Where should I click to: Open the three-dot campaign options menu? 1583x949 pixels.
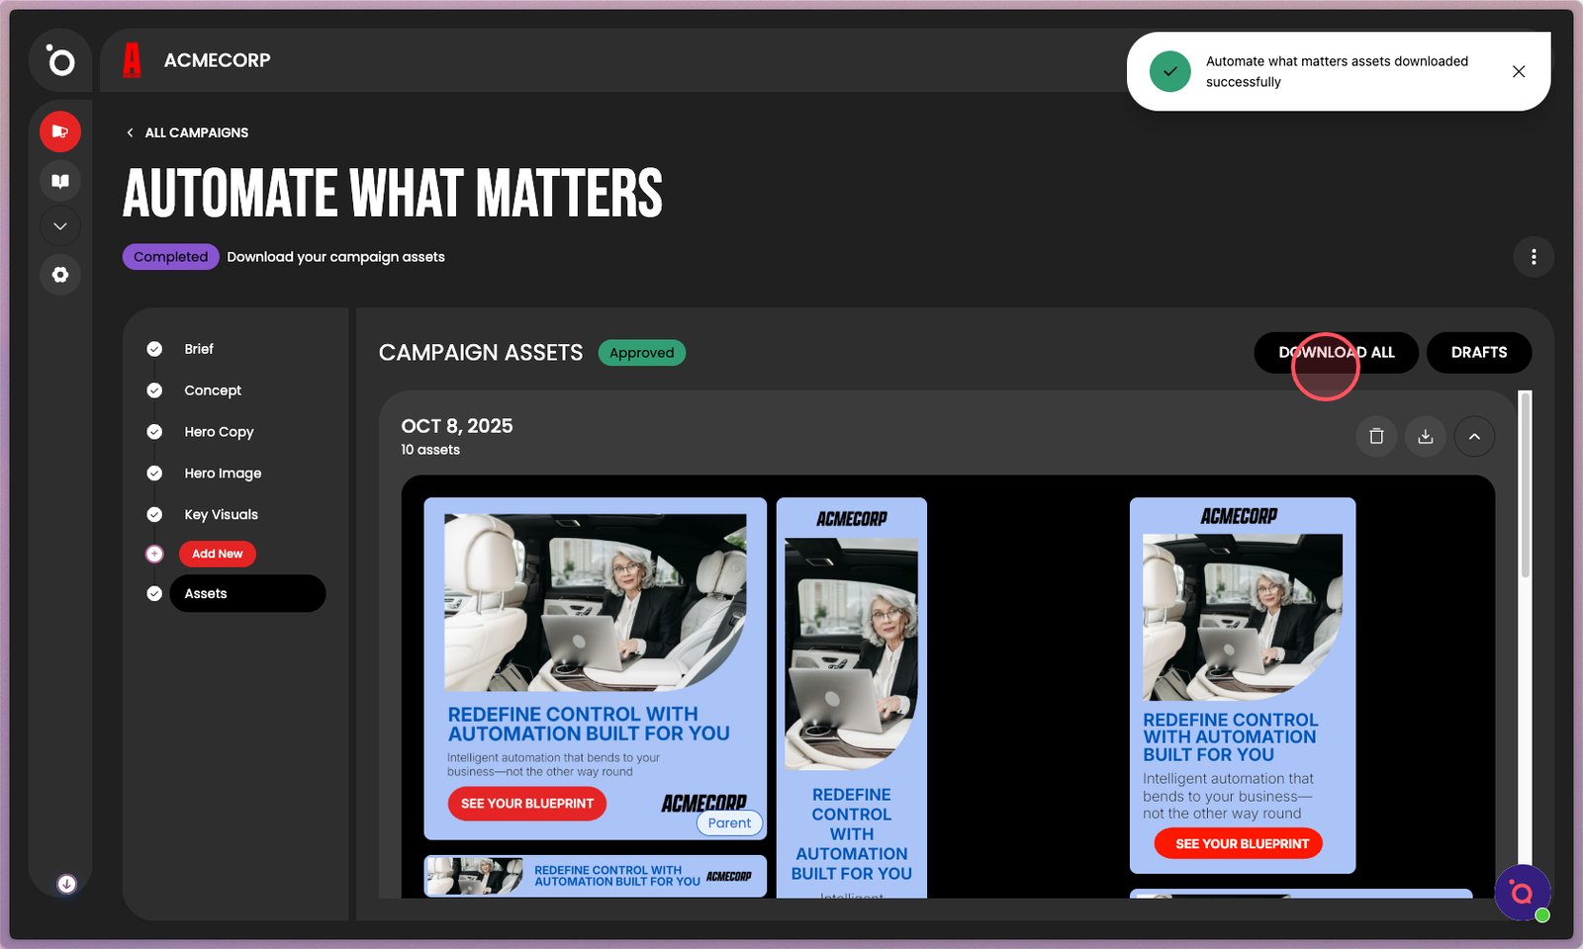tap(1534, 257)
